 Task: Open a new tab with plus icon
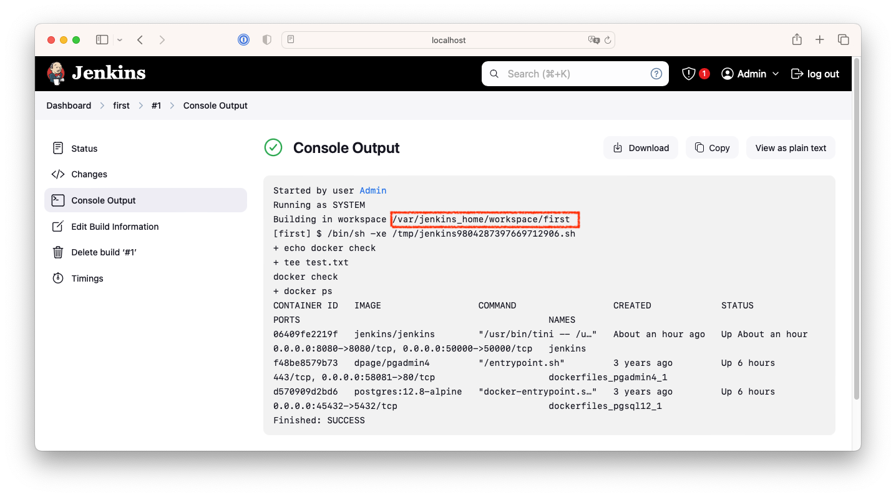[x=820, y=40]
